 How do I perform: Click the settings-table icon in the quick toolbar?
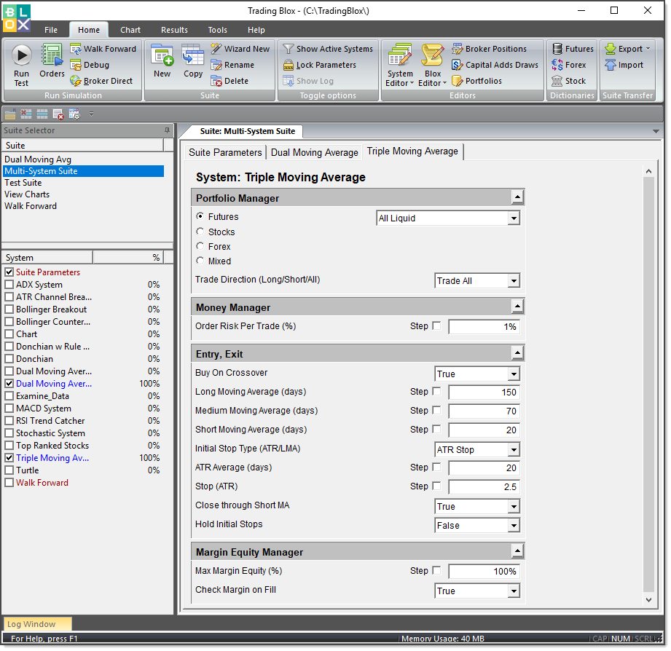click(74, 114)
